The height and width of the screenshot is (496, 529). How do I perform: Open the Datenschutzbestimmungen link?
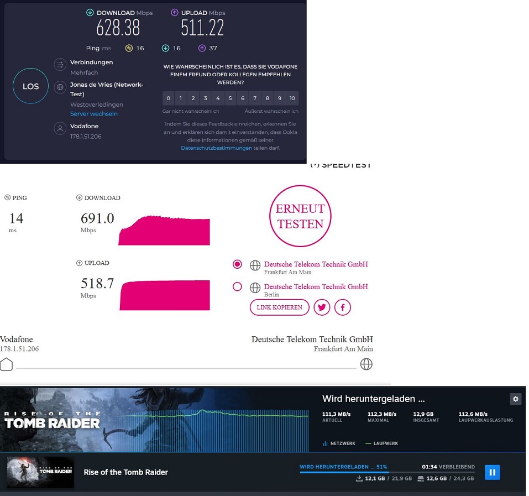point(216,148)
